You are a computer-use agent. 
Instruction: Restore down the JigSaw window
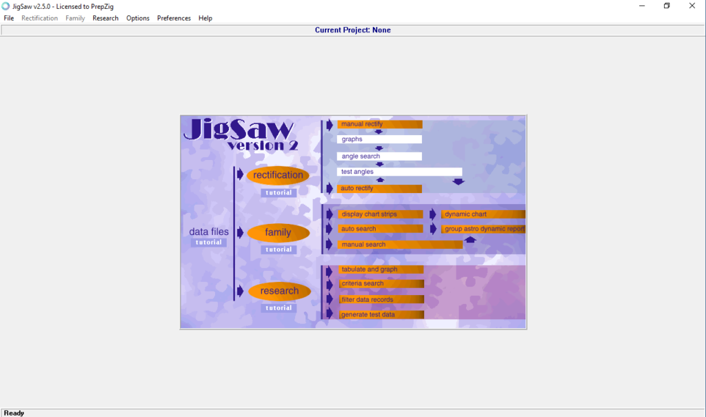tap(667, 6)
